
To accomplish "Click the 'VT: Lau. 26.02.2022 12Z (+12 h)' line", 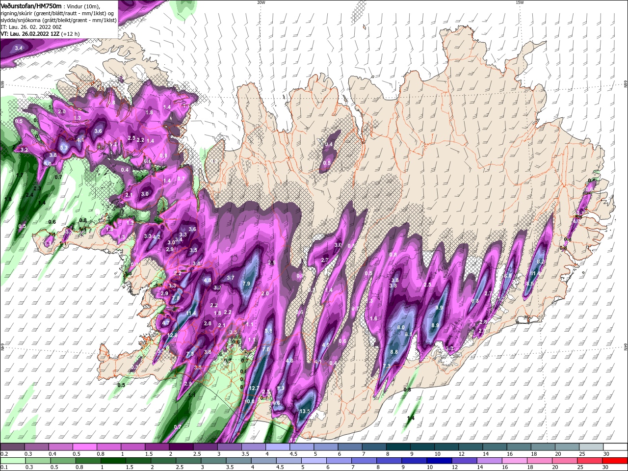I will (40, 34).
